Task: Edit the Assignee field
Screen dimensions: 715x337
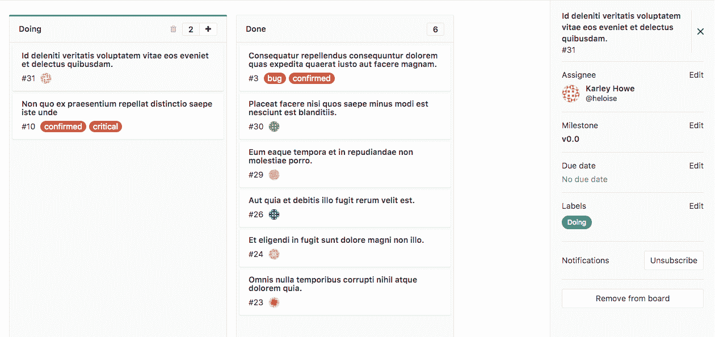Action: click(696, 74)
